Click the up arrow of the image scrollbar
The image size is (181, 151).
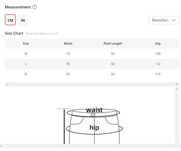pos(177,89)
